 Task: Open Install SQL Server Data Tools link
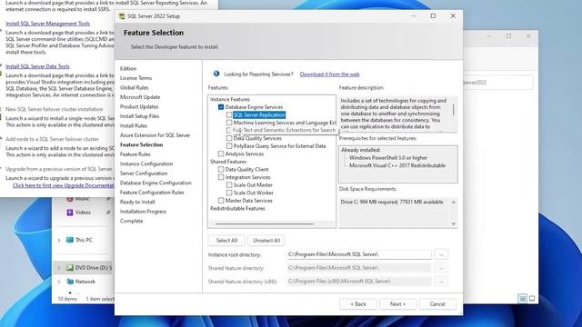pyautogui.click(x=37, y=66)
